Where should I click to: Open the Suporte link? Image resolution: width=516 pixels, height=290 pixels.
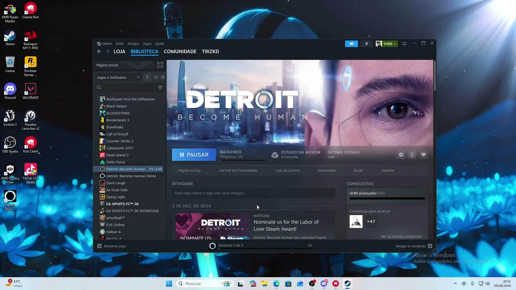(387, 170)
